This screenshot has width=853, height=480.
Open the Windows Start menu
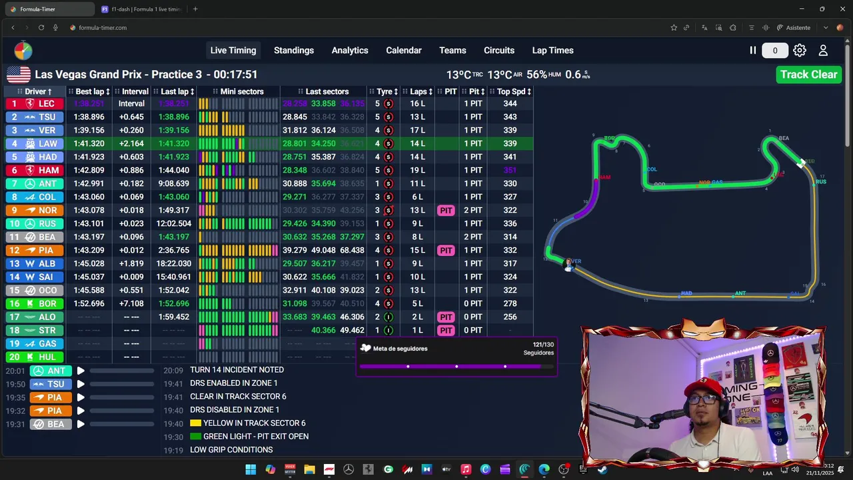pos(251,469)
